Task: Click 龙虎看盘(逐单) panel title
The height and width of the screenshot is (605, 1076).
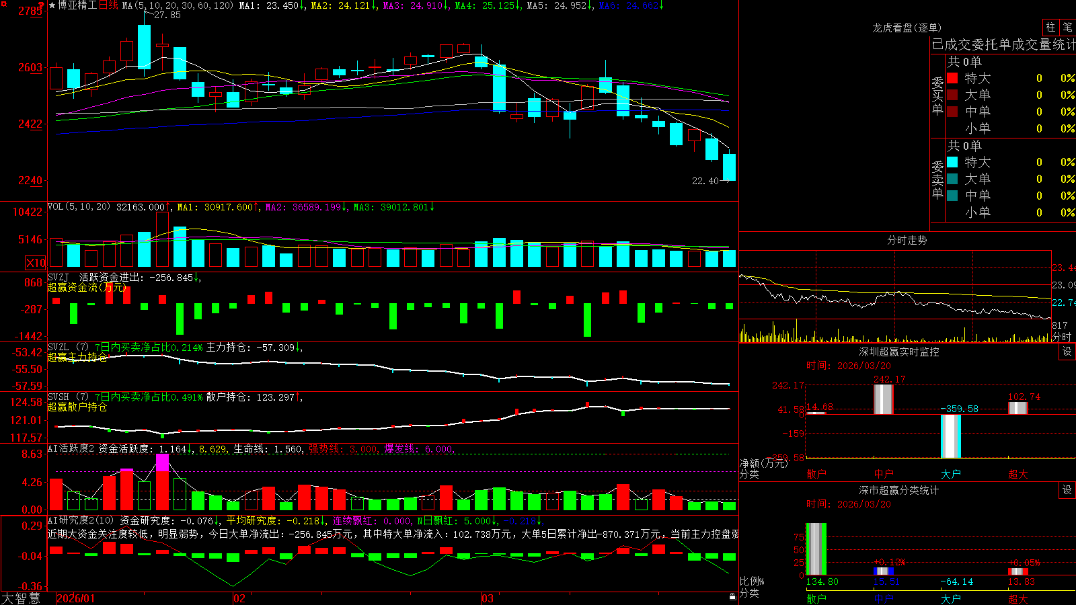Action: [x=907, y=28]
